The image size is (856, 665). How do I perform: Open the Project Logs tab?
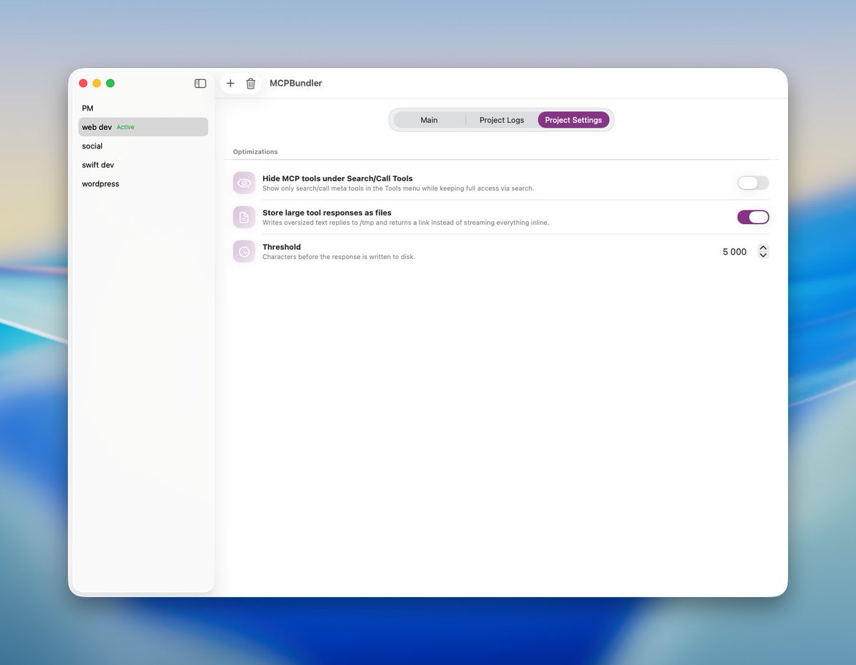coord(501,120)
